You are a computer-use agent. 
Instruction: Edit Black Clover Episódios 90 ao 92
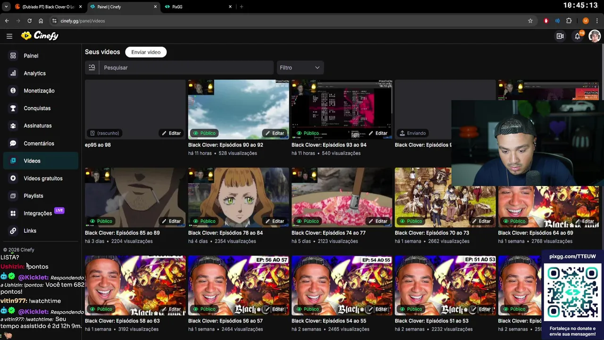275,133
